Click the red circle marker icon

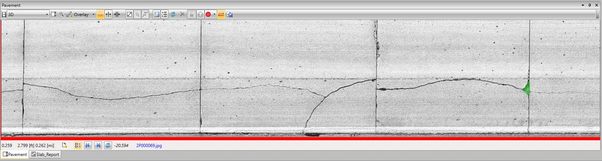[208, 14]
